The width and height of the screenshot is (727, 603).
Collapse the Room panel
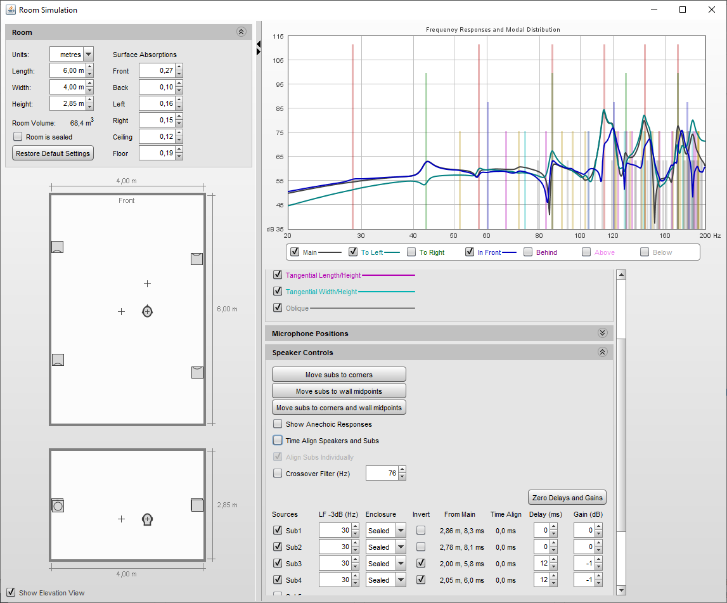(x=241, y=32)
